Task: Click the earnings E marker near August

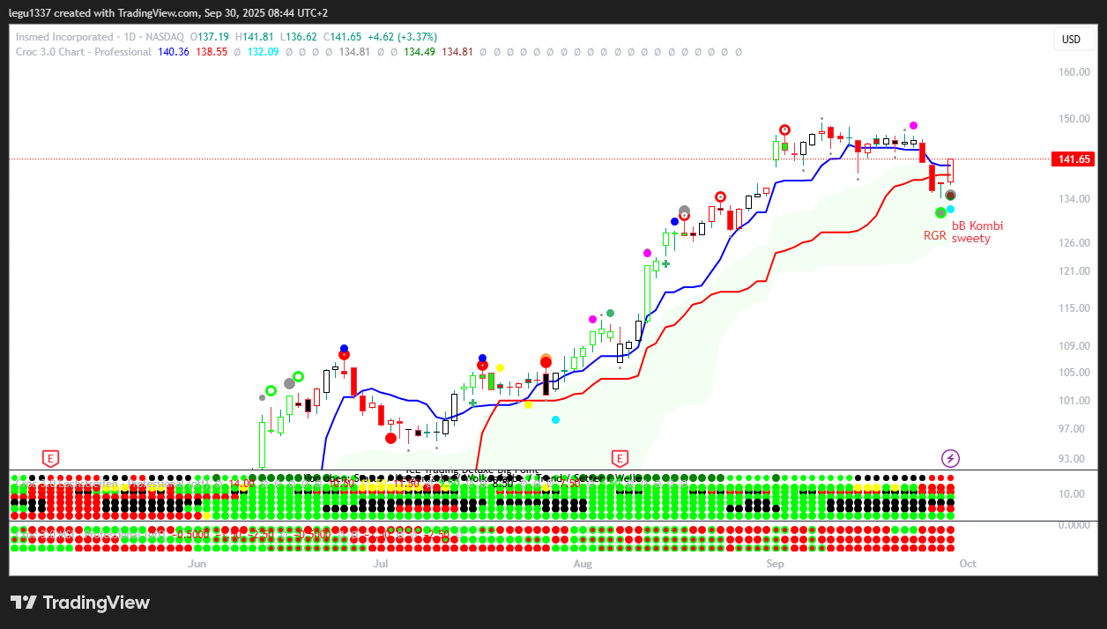Action: [x=620, y=458]
